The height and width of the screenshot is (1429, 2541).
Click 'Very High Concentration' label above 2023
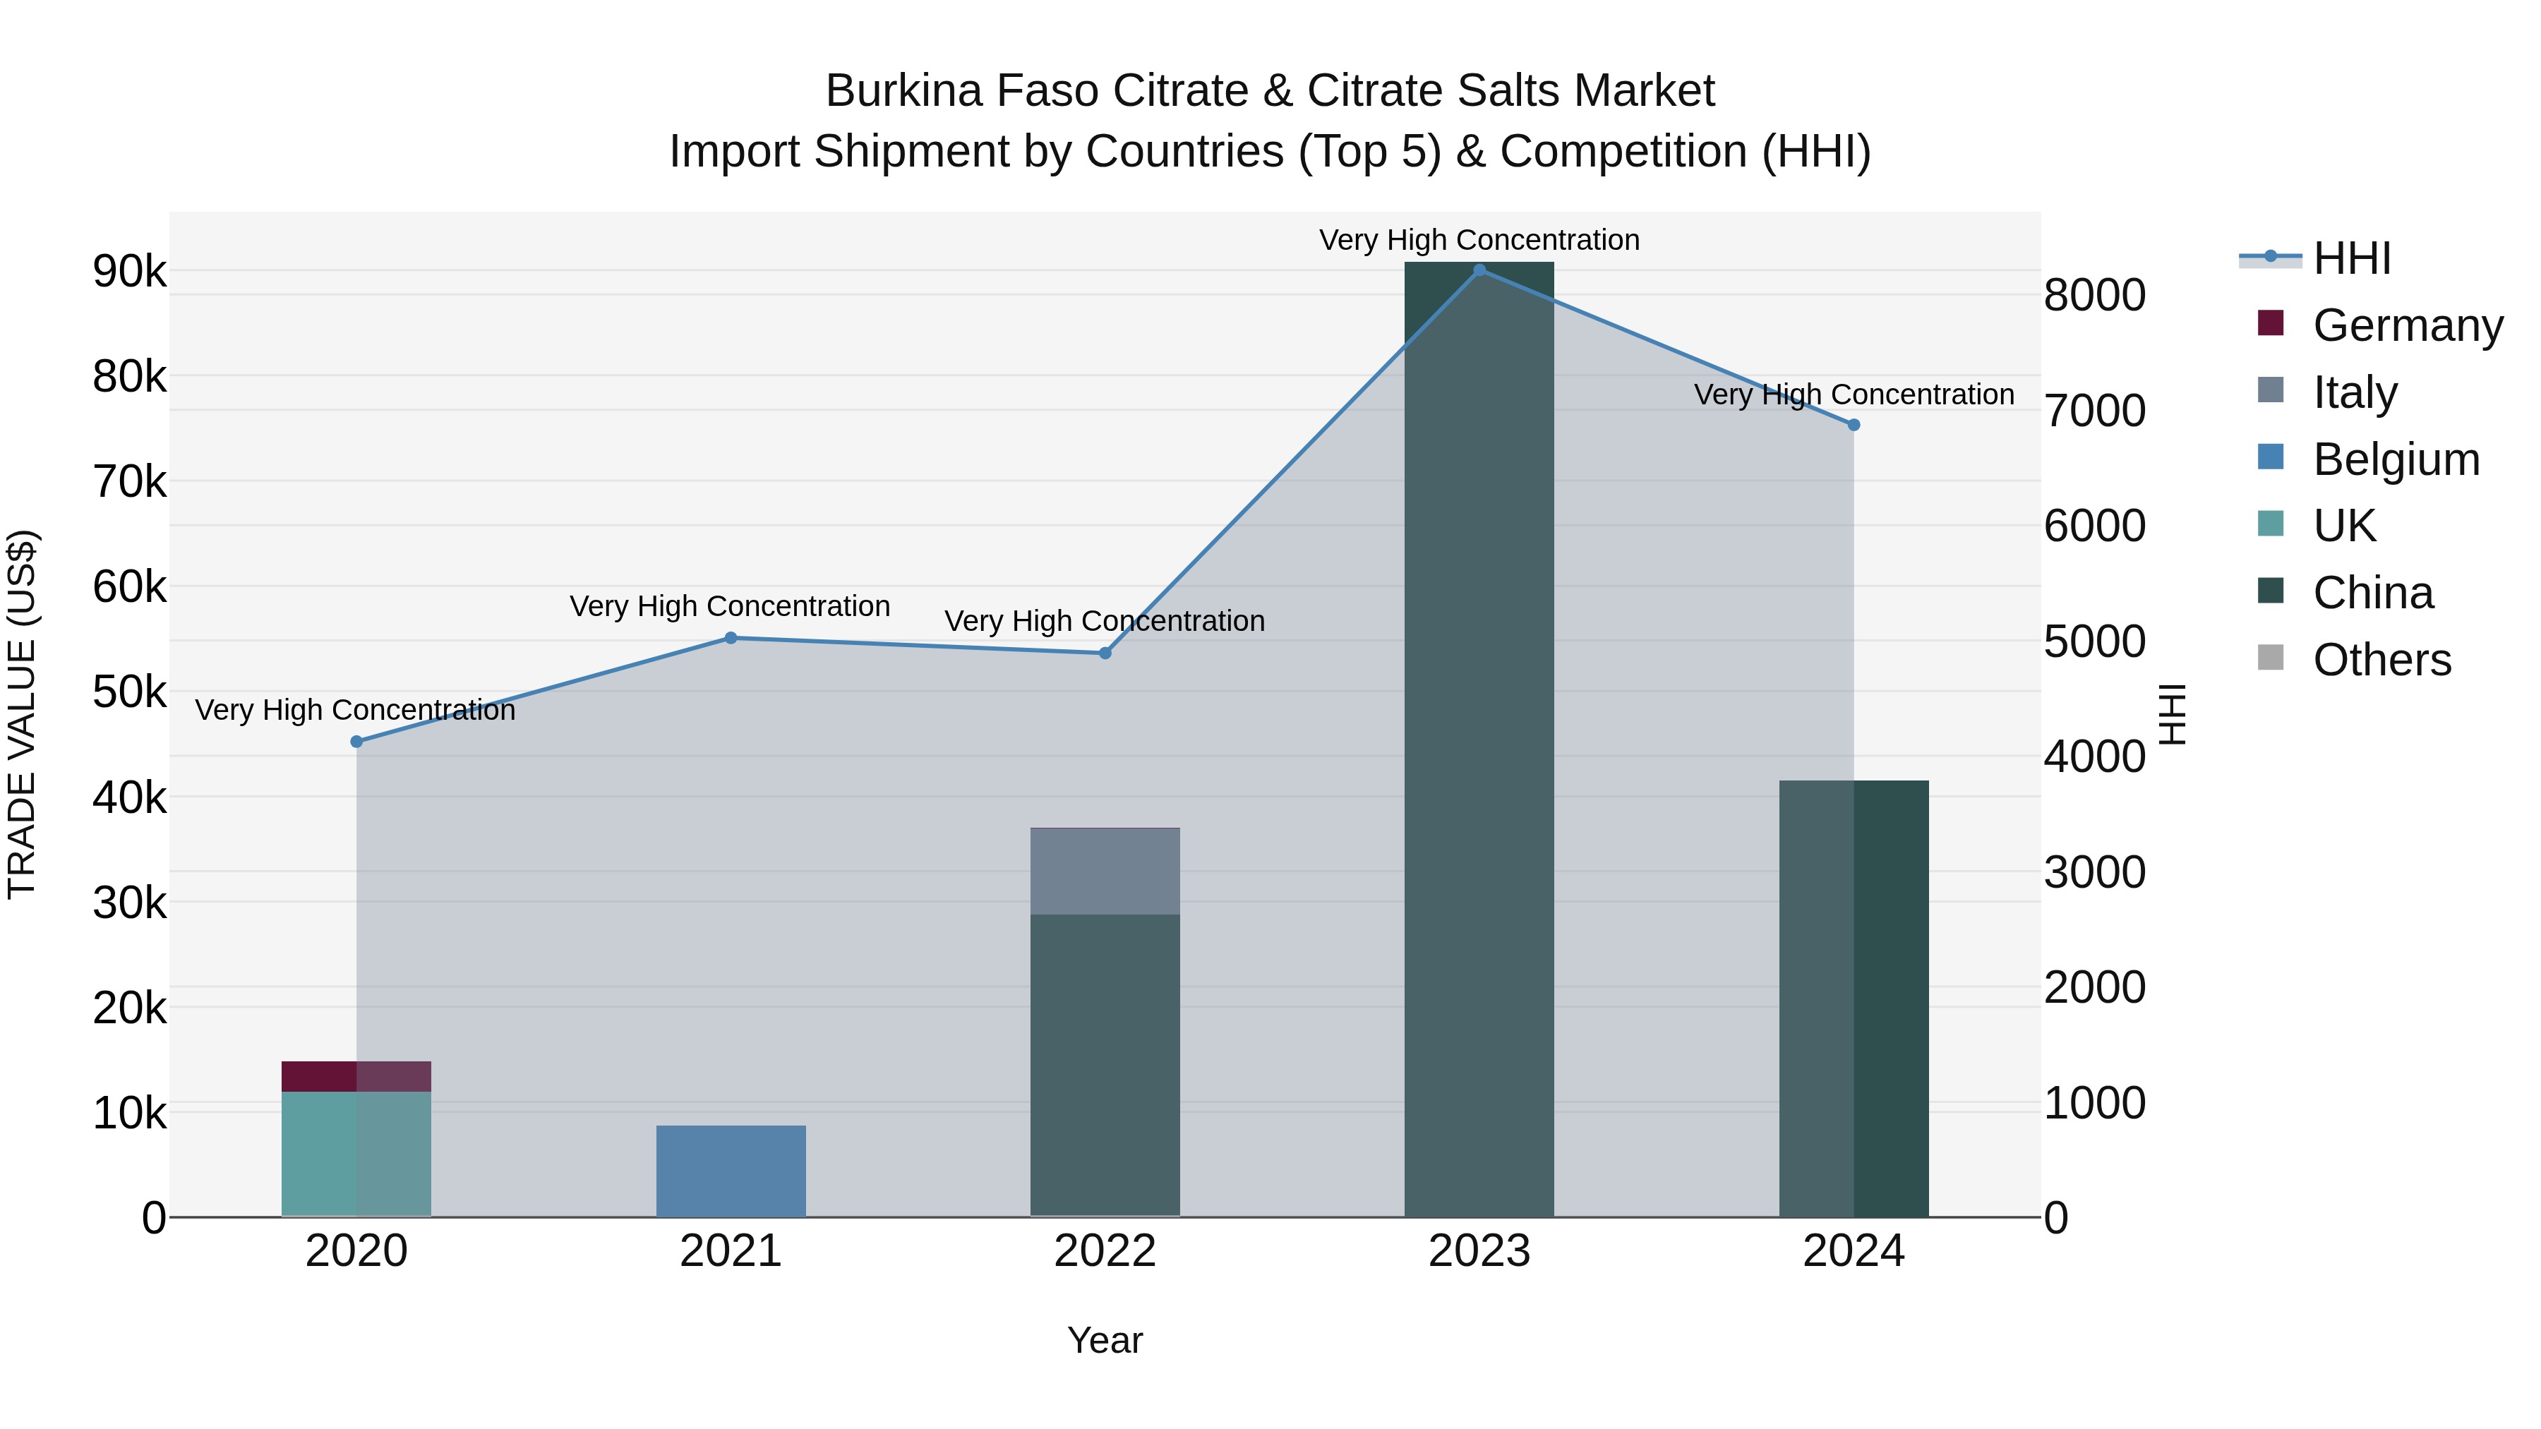(1479, 240)
